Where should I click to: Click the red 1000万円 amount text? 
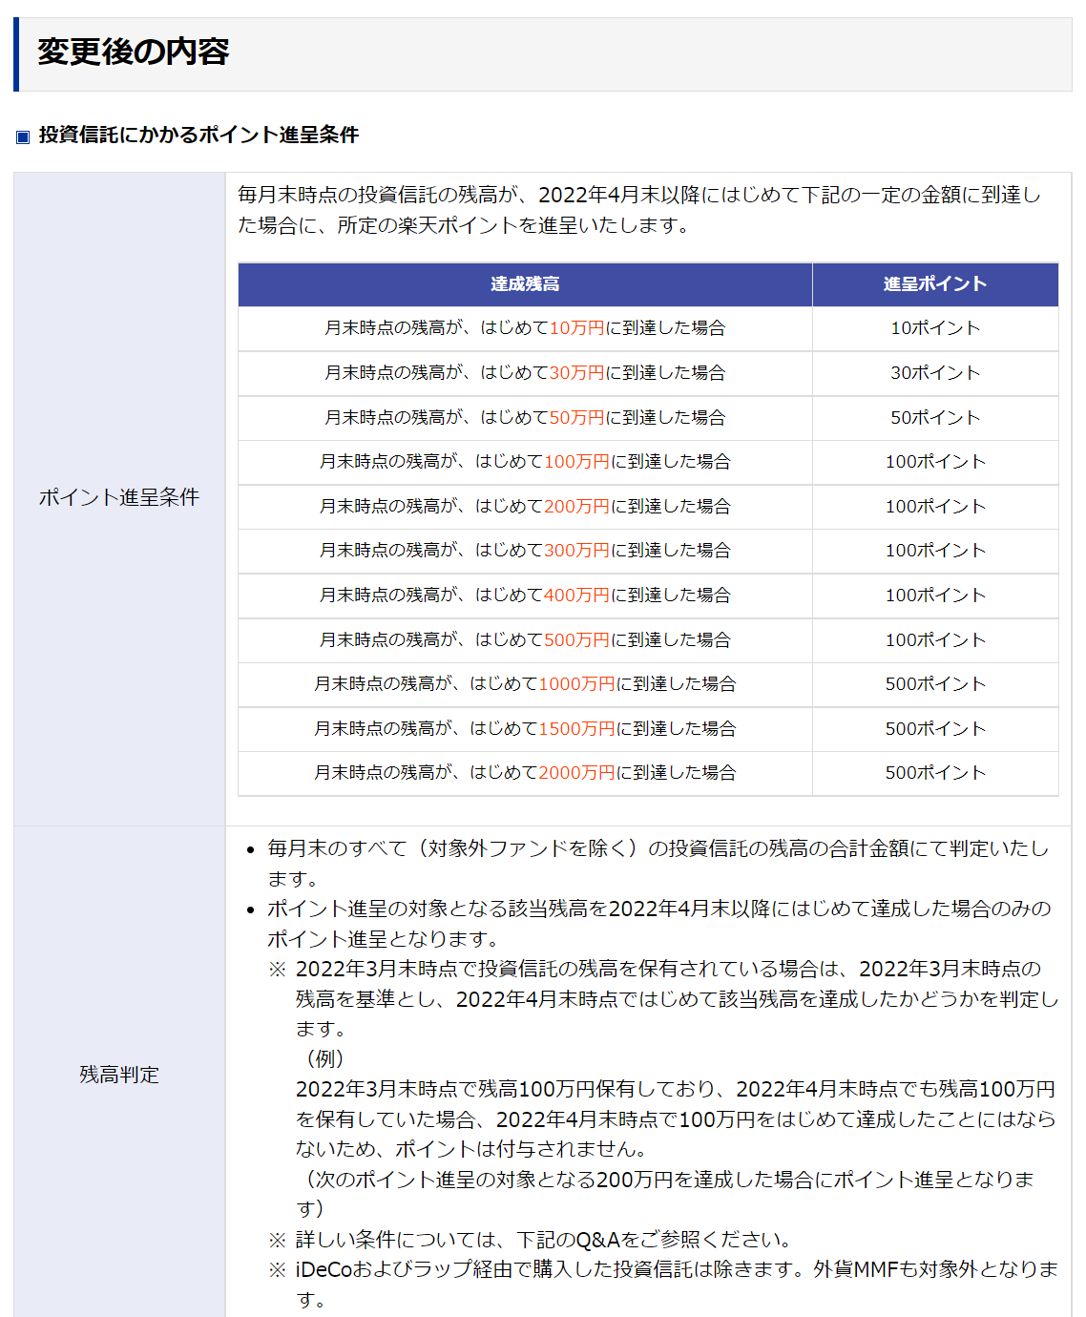click(576, 684)
